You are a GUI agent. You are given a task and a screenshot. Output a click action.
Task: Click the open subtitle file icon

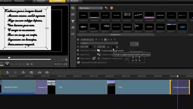[99, 51]
